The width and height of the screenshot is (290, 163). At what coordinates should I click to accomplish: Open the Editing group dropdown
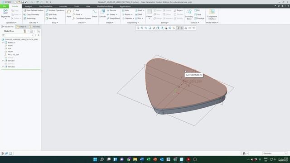(164, 23)
